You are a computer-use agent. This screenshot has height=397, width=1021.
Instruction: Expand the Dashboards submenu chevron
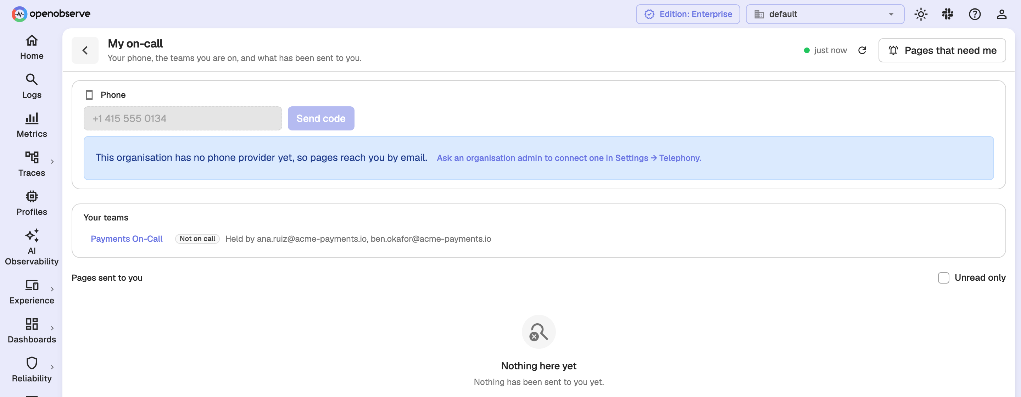52,328
